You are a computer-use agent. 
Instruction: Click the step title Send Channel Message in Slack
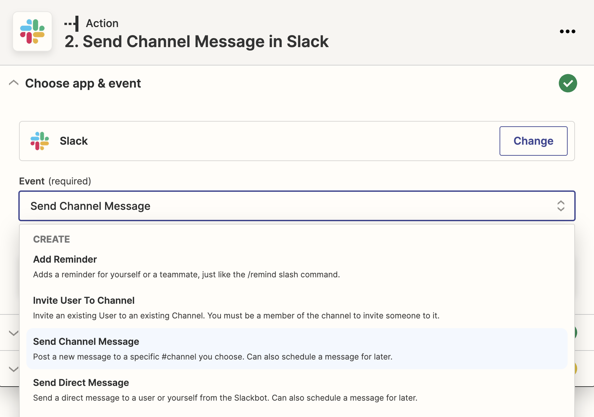[197, 41]
